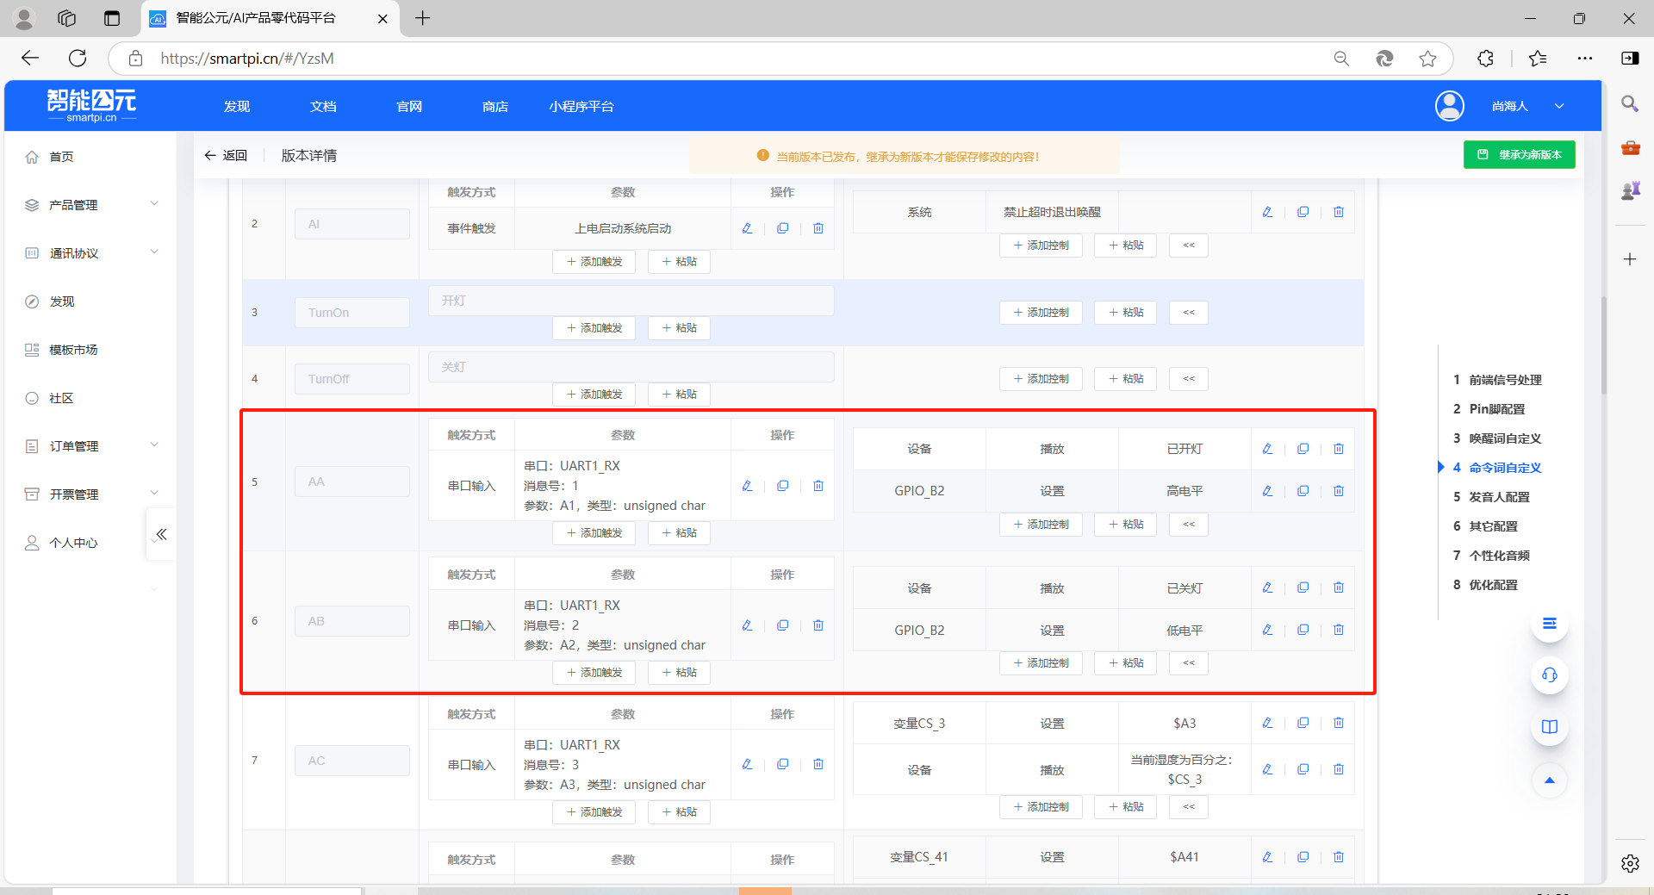1654x895 pixels.
Task: Open the documentation book floating icon
Action: pyautogui.click(x=1549, y=727)
